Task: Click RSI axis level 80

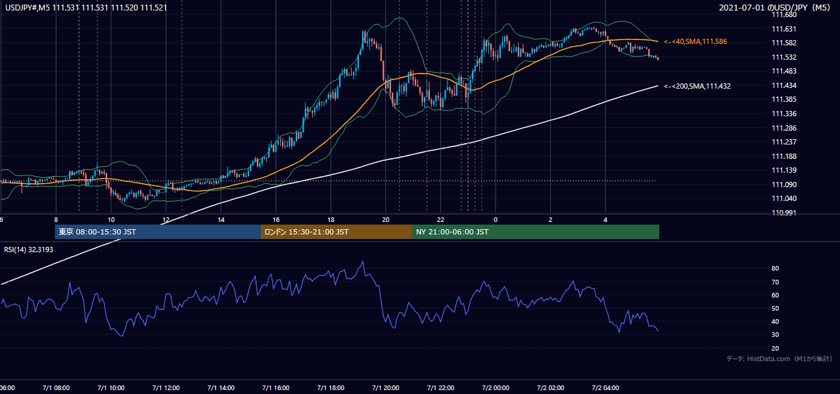Action: pyautogui.click(x=776, y=269)
